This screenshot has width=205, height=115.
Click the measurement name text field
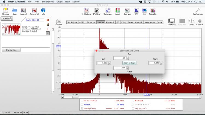pyautogui.click(x=35, y=20)
